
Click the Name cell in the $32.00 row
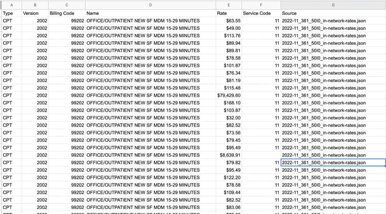tap(151, 118)
